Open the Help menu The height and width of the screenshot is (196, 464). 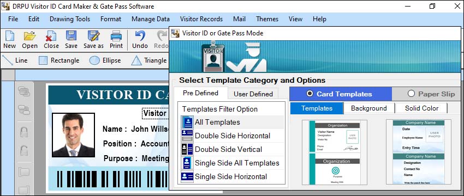[319, 19]
